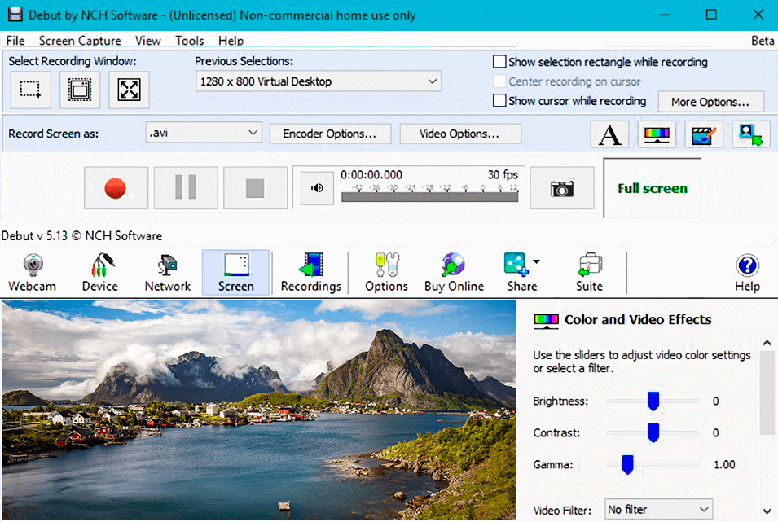Take a snapshot using the camera icon

click(561, 187)
